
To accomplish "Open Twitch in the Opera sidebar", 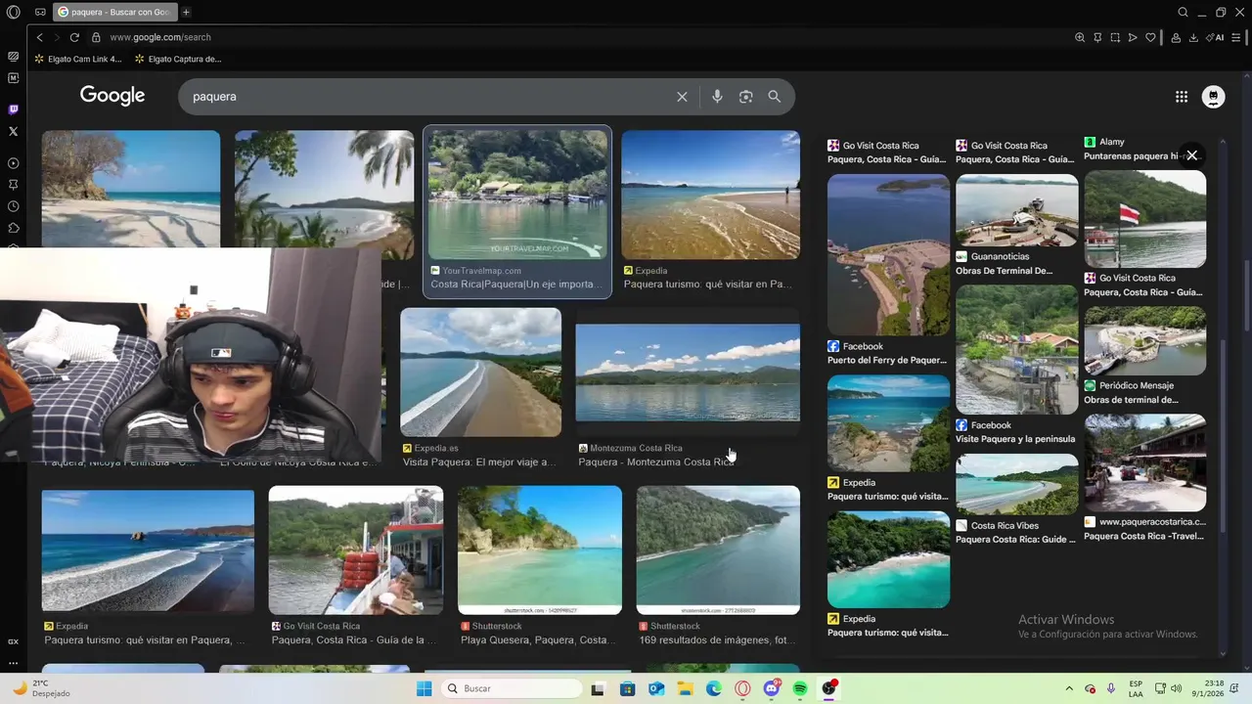I will point(13,110).
